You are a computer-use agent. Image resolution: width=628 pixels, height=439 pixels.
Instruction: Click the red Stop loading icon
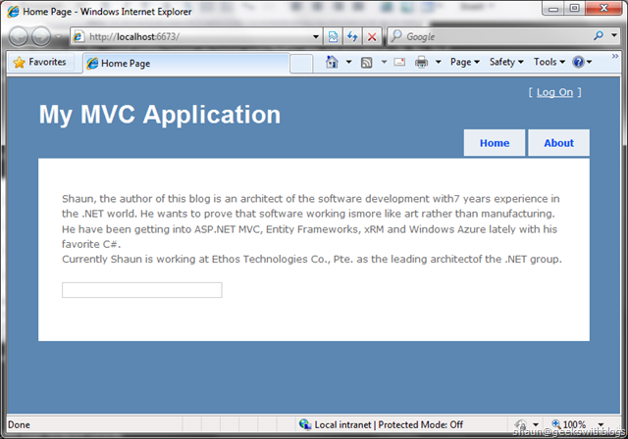point(371,37)
